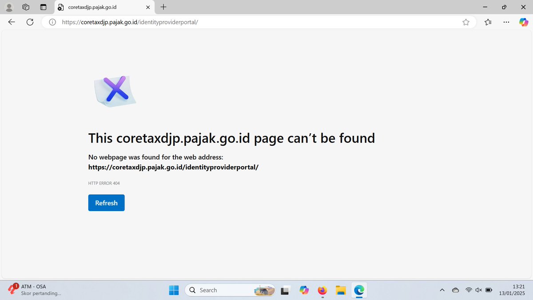Click the taskbar Search box

tap(231, 290)
